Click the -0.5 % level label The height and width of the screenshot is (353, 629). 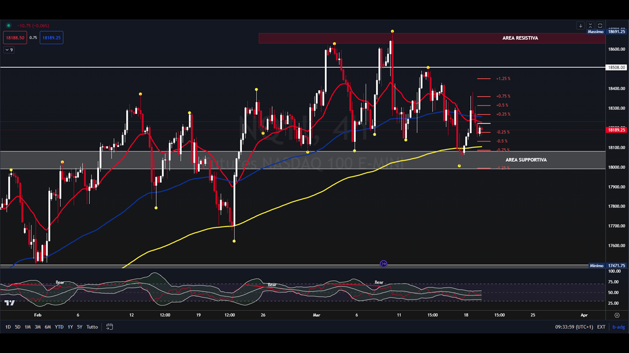[502, 141]
